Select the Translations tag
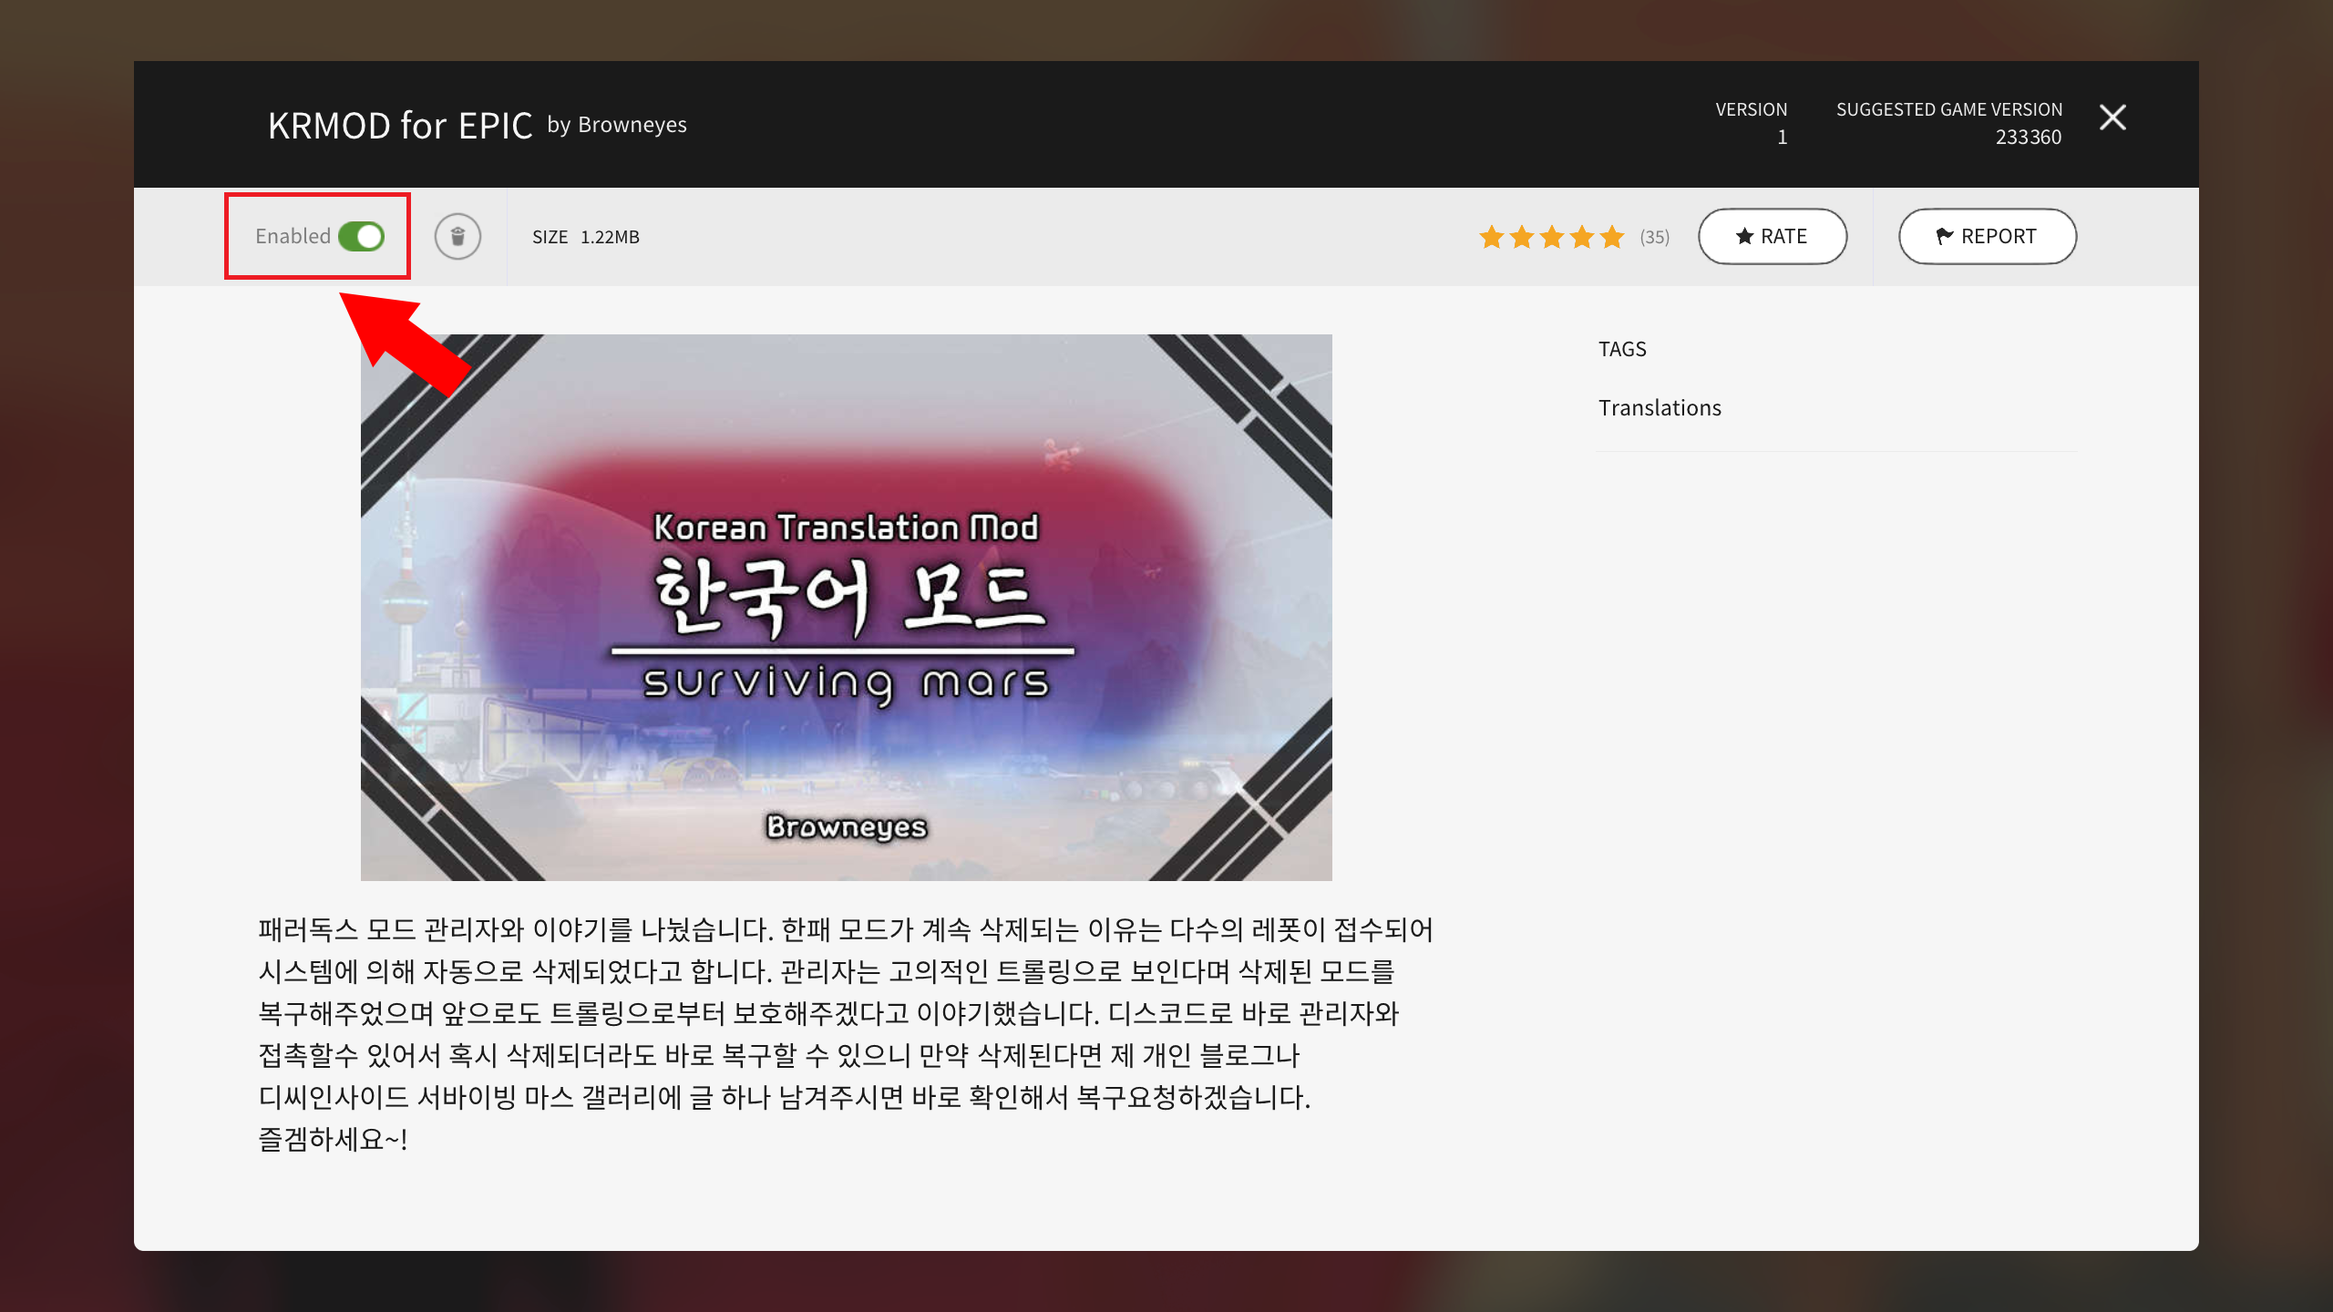The height and width of the screenshot is (1312, 2333). [1660, 408]
